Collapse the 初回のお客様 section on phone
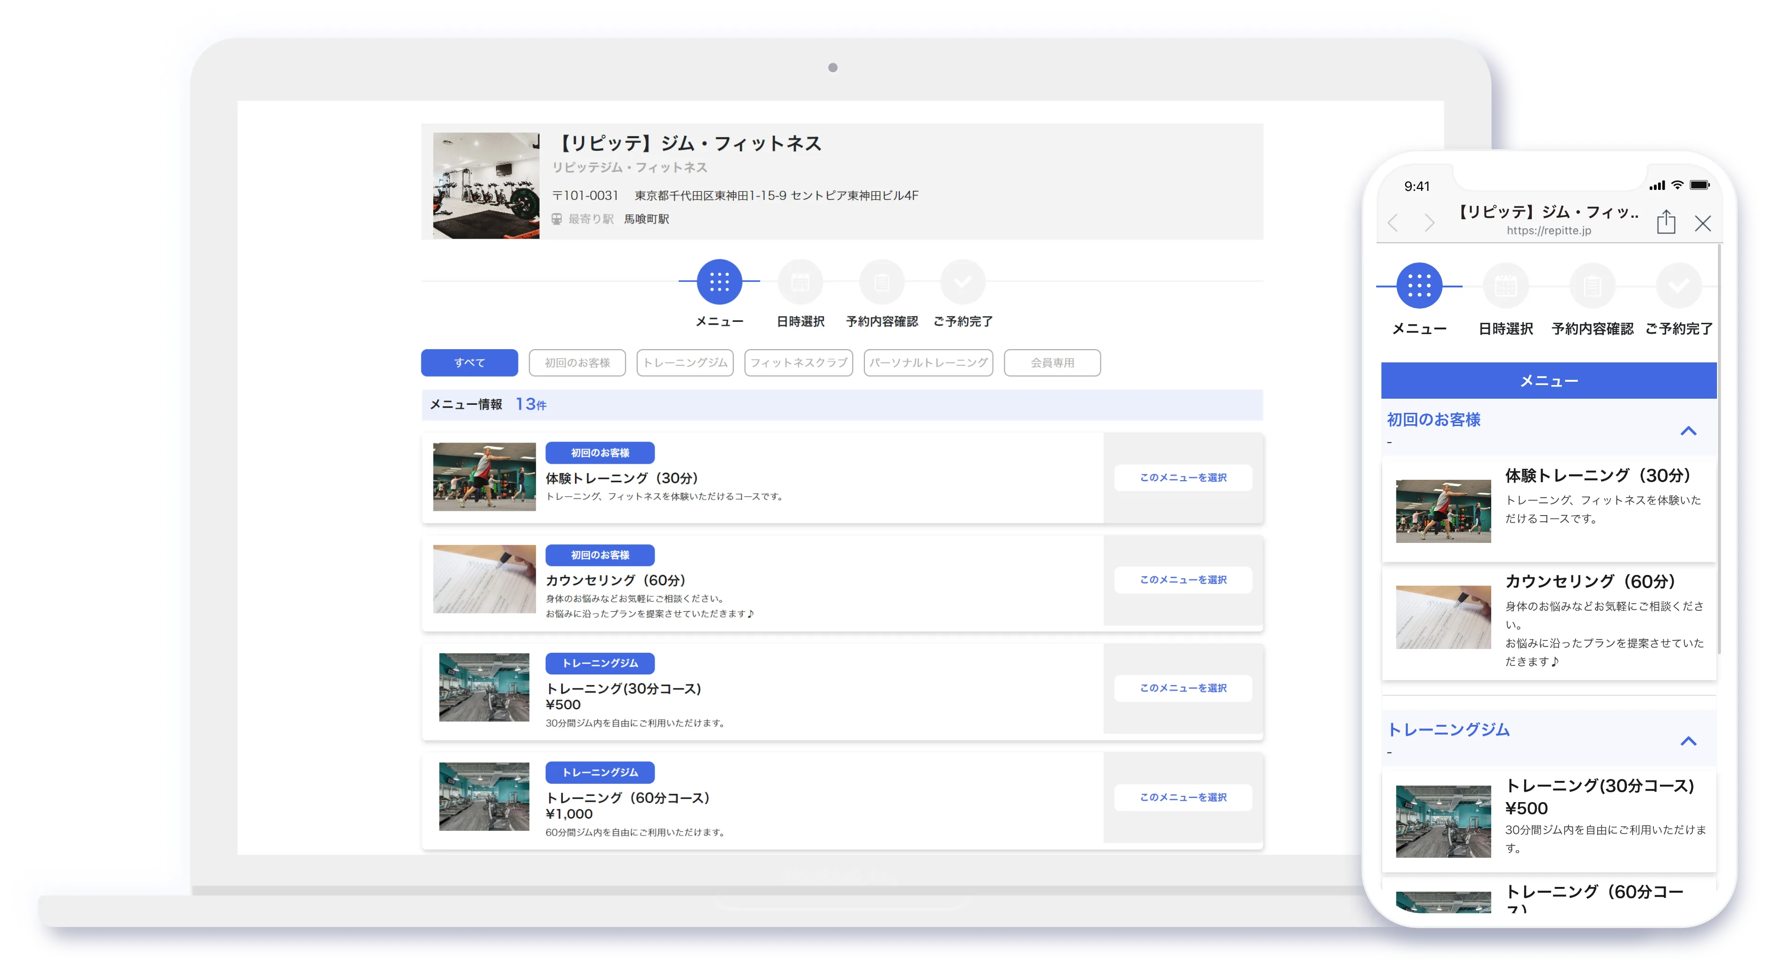This screenshot has height=968, width=1774. pyautogui.click(x=1688, y=431)
